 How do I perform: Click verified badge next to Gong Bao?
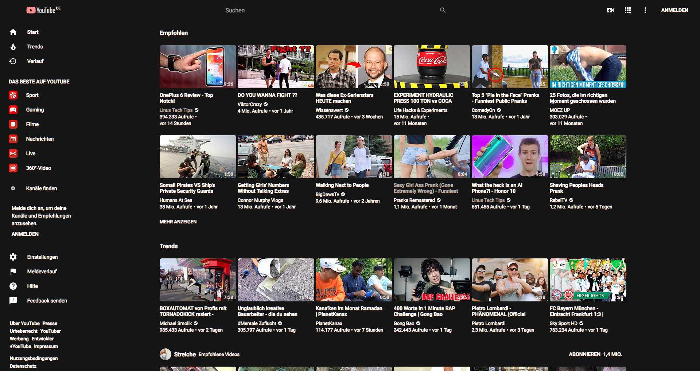(x=418, y=323)
